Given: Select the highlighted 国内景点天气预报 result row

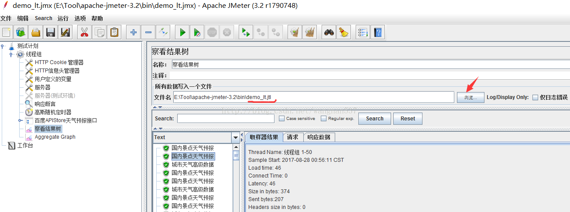Looking at the screenshot, I should 193,156.
